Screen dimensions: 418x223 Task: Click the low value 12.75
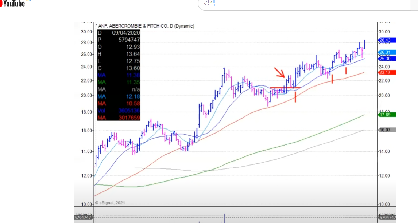click(133, 61)
